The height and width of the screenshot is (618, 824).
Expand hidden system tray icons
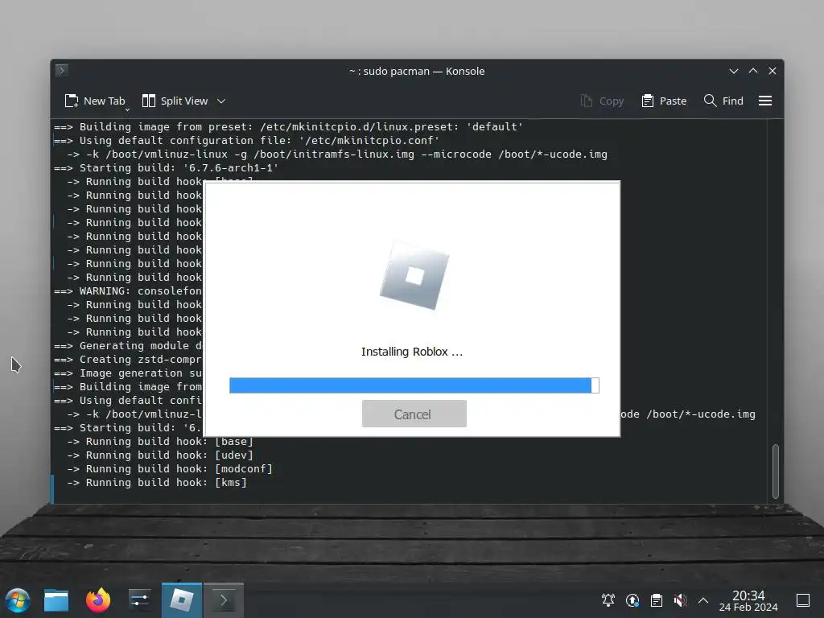coord(703,600)
